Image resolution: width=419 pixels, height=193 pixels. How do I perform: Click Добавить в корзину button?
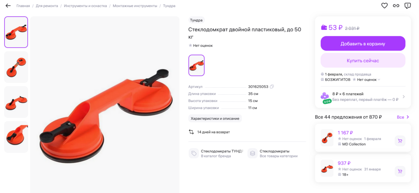pos(363,43)
